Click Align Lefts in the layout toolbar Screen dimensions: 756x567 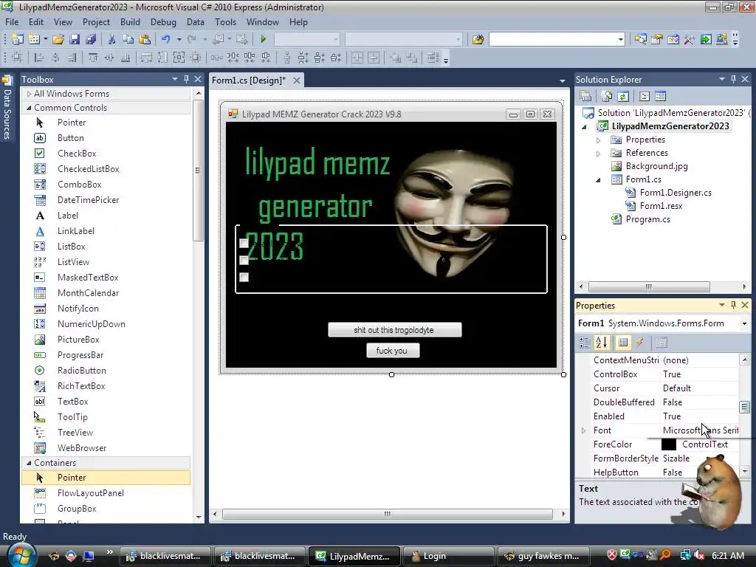point(39,58)
